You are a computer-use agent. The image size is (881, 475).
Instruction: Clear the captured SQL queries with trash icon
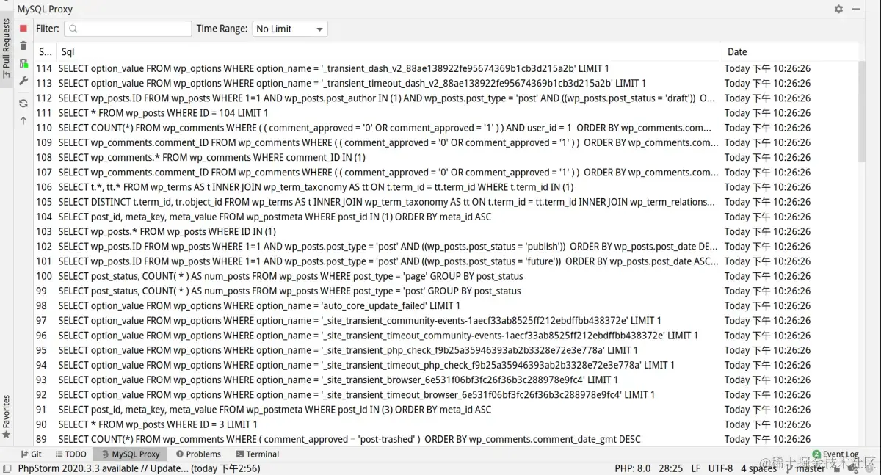(x=24, y=46)
